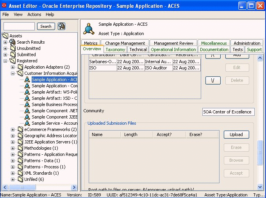Expand the eCommerce Frameworks (2) node

coord(13,129)
